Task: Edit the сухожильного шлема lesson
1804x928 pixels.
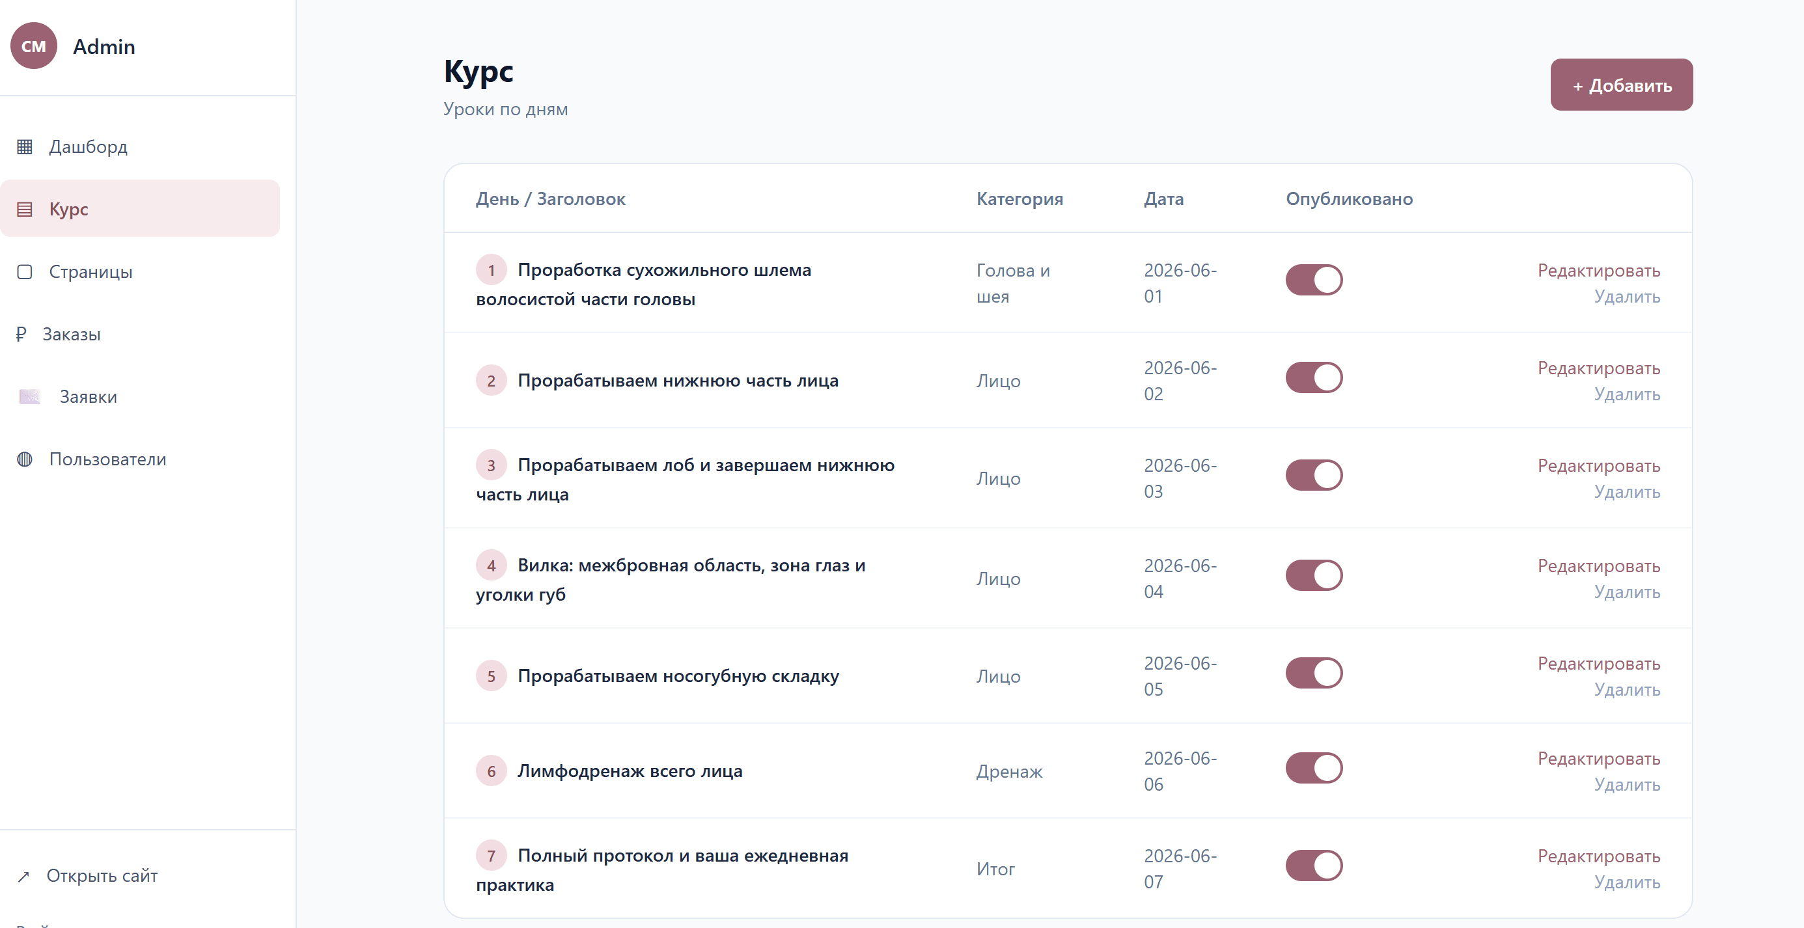Action: click(x=1599, y=271)
